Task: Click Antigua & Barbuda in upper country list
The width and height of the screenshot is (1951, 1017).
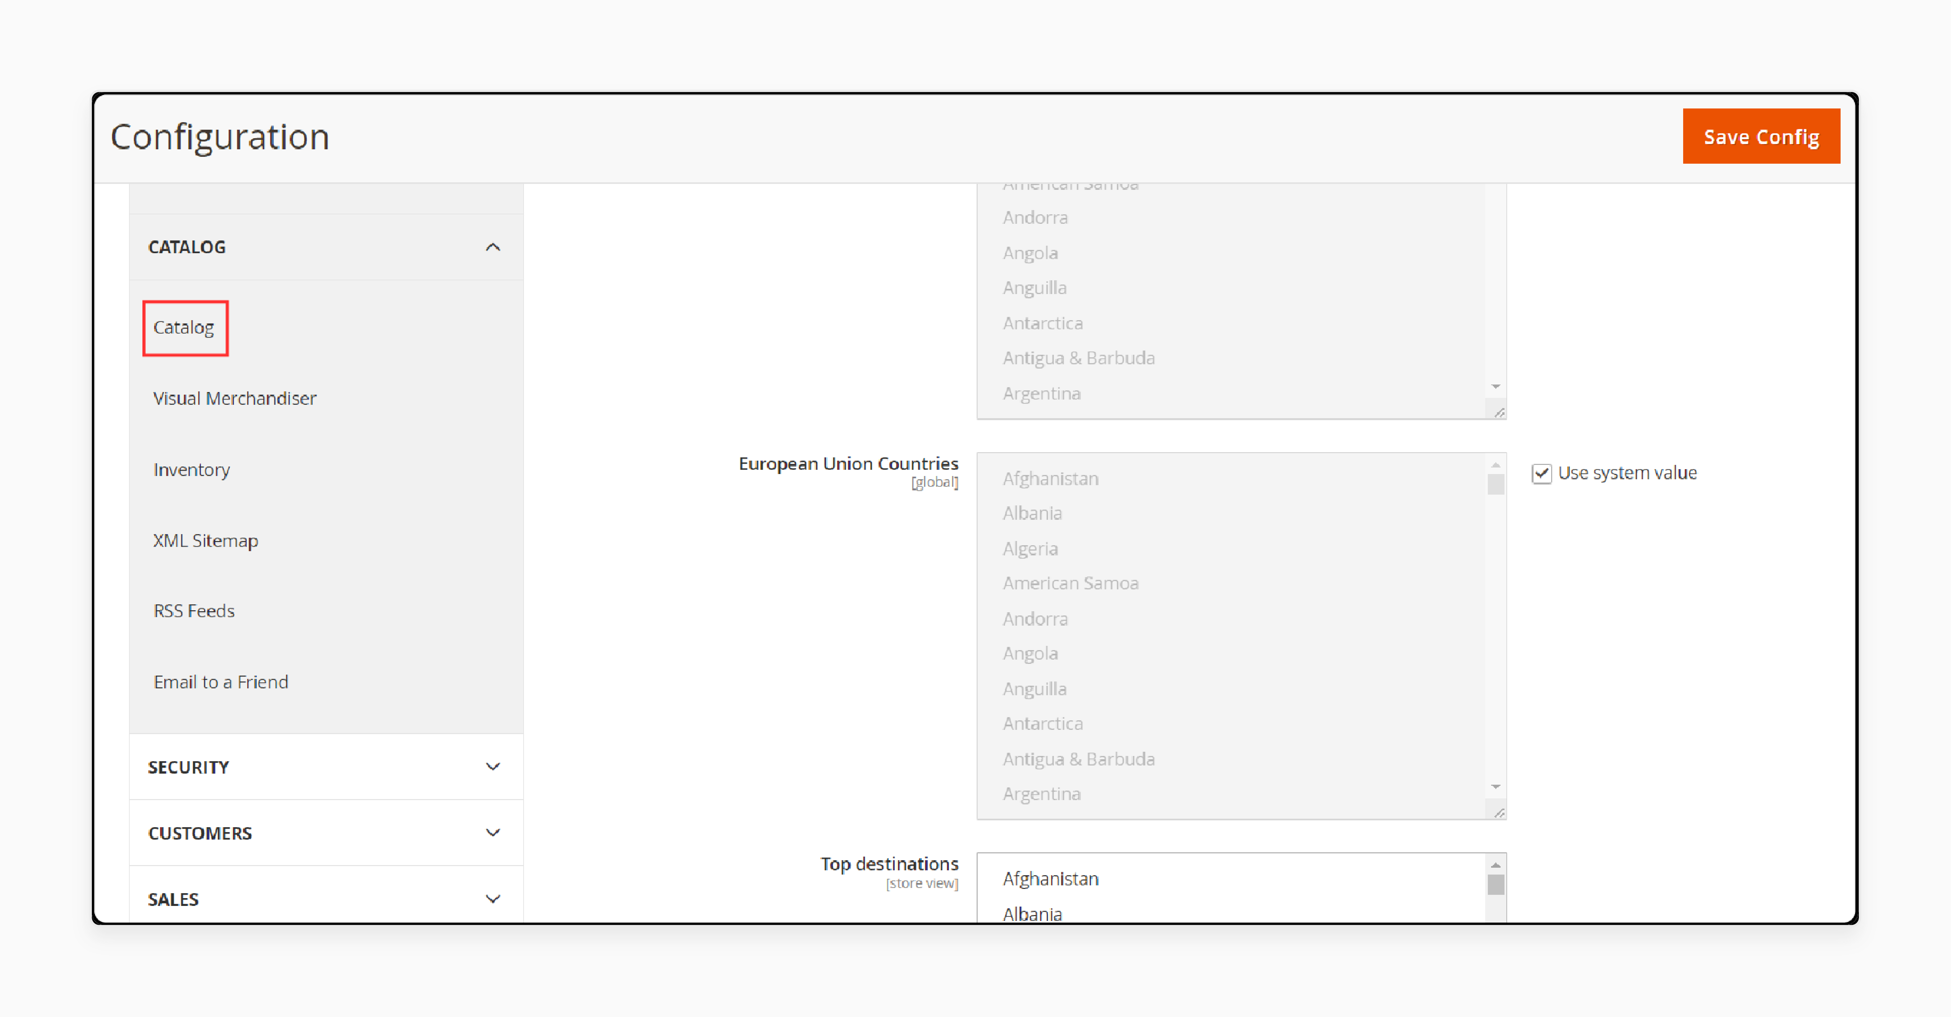Action: point(1079,358)
